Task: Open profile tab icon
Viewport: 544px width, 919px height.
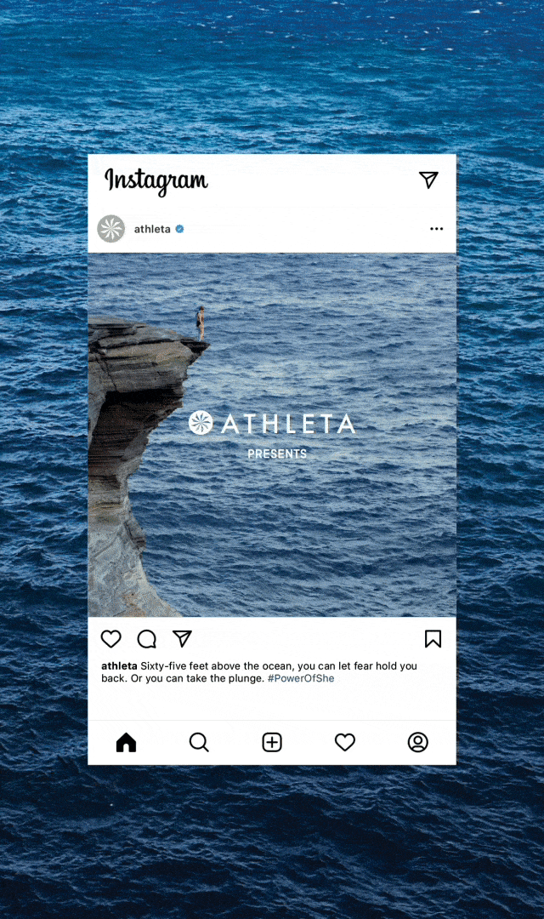Action: tap(418, 742)
